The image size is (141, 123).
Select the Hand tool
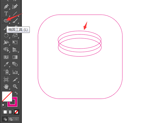(6, 87)
